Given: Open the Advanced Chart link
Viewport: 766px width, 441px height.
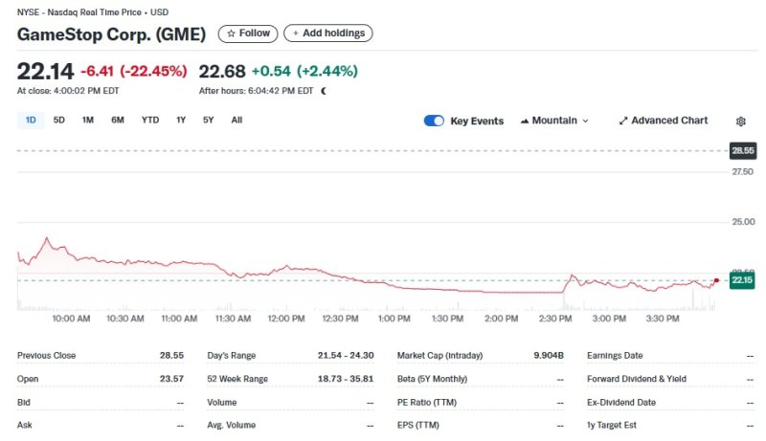Looking at the screenshot, I should (668, 121).
